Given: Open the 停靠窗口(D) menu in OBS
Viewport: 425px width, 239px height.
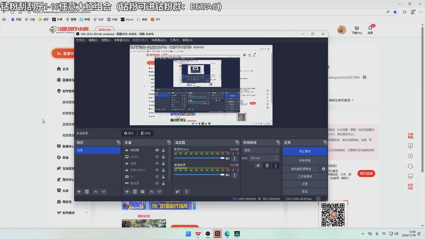Looking at the screenshot, I should point(122,40).
